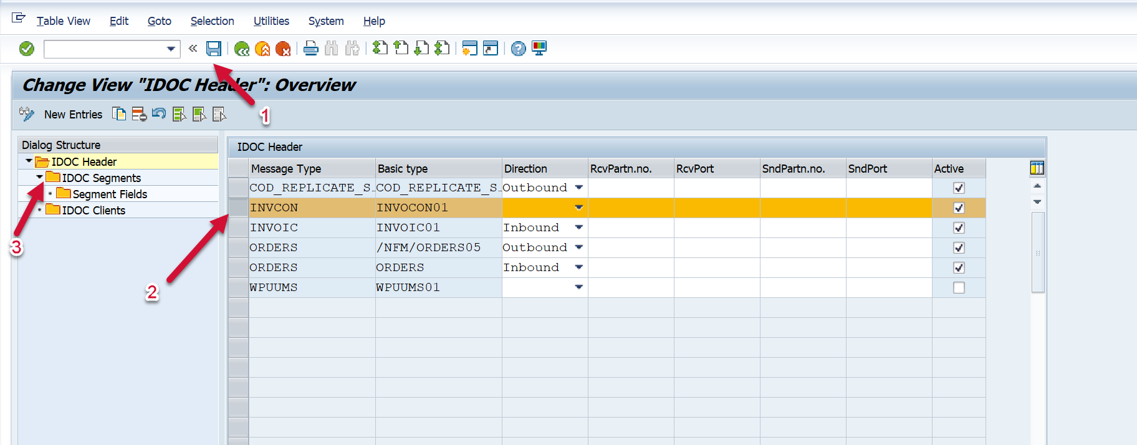Collapse the IDOC Segments tree node
The width and height of the screenshot is (1137, 445).
pyautogui.click(x=40, y=178)
